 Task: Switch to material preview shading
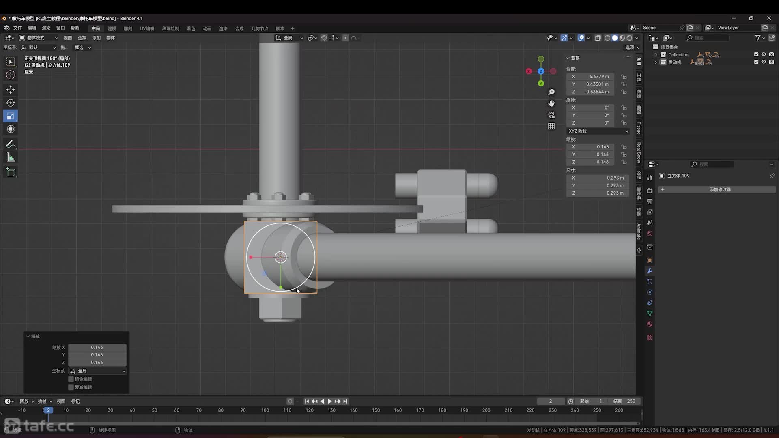click(622, 38)
